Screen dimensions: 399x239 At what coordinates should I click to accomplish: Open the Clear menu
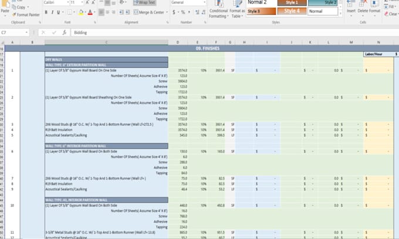click(391, 13)
